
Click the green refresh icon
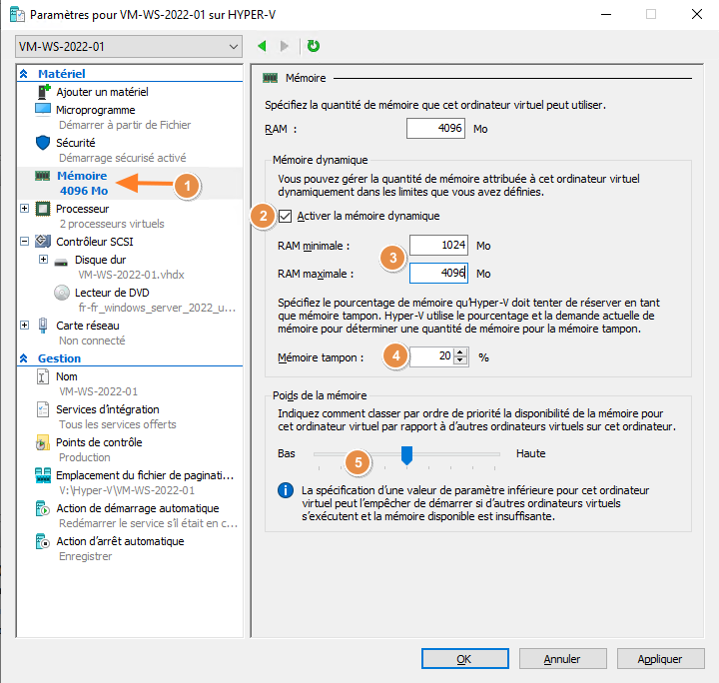point(314,46)
